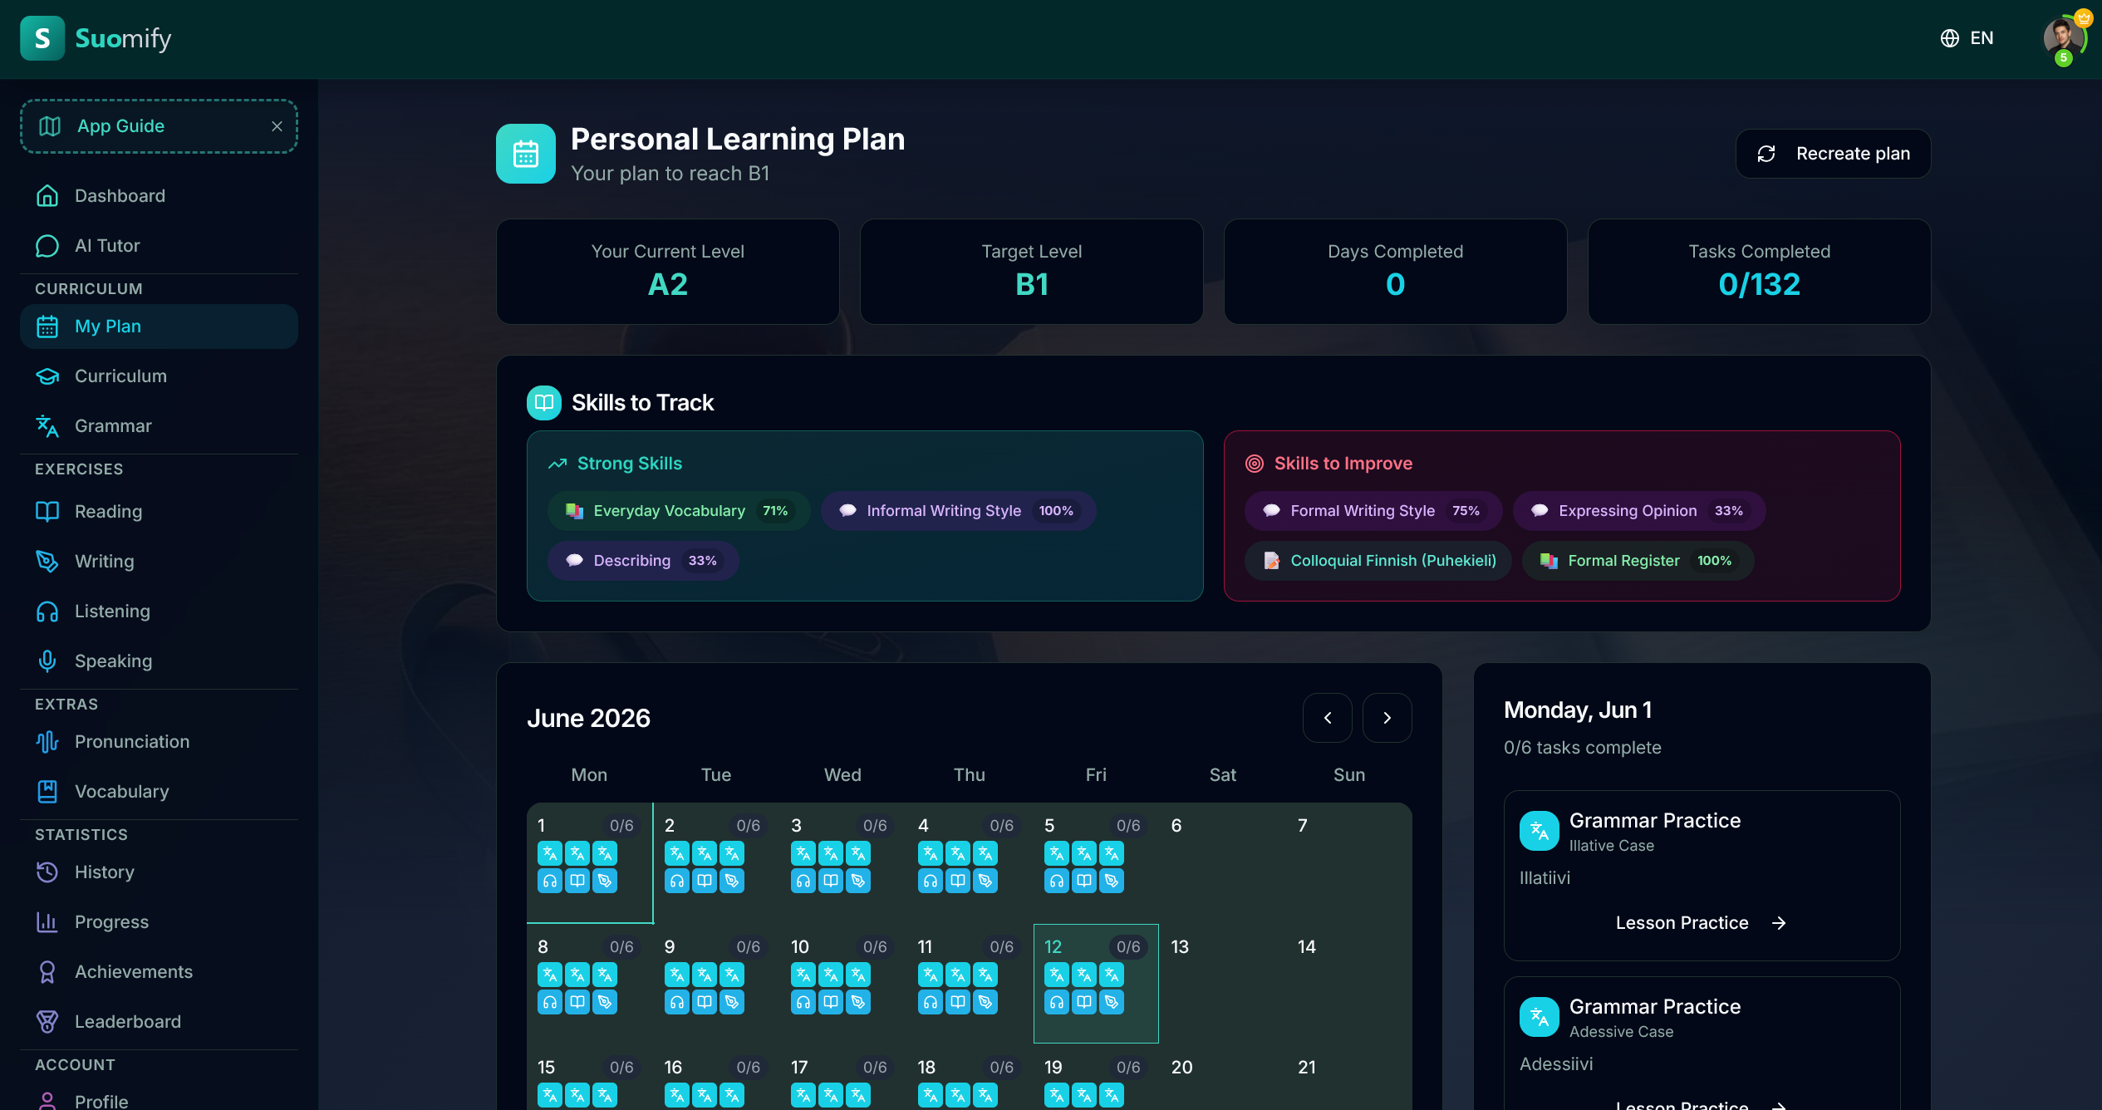2102x1110 pixels.
Task: Select June 2 calendar day
Action: (x=716, y=862)
